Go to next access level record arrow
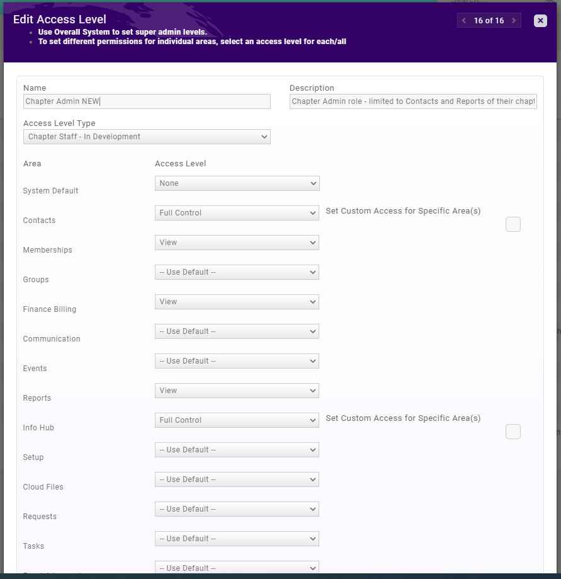The width and height of the screenshot is (561, 579). pyautogui.click(x=514, y=21)
